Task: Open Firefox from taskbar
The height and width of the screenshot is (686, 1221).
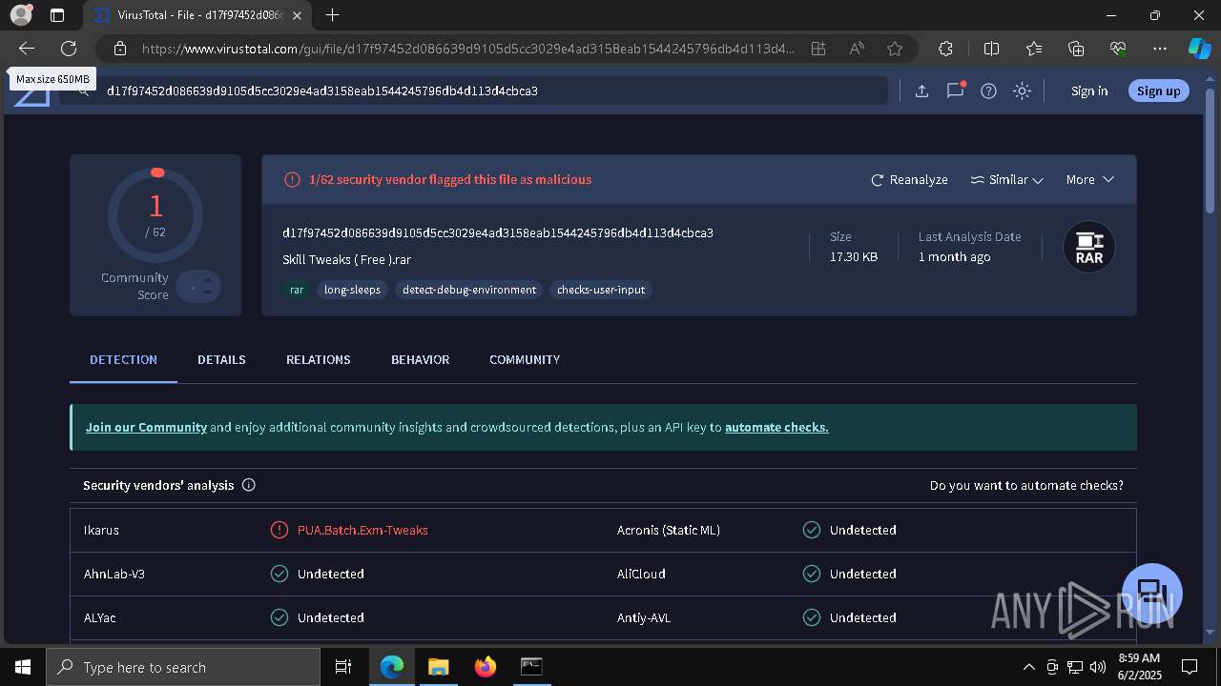Action: [x=485, y=667]
